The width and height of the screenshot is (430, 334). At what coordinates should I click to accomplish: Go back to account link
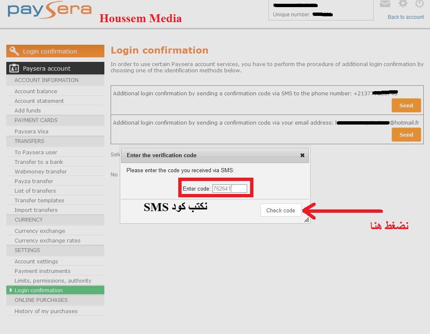coord(406,17)
